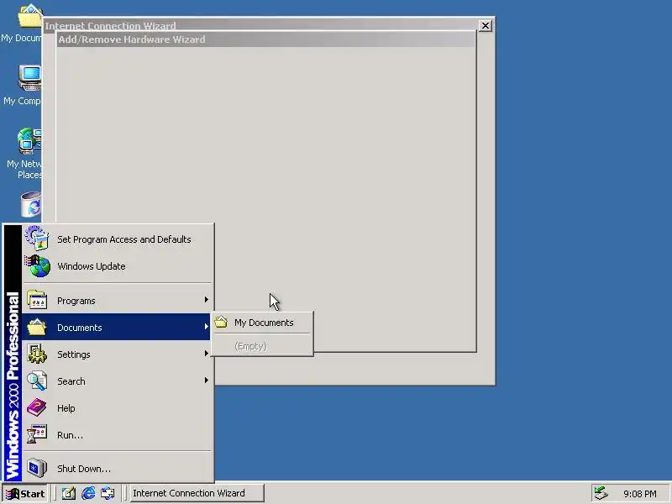The width and height of the screenshot is (672, 504).
Task: Click the My Documents submenu folder icon
Action: tap(221, 322)
